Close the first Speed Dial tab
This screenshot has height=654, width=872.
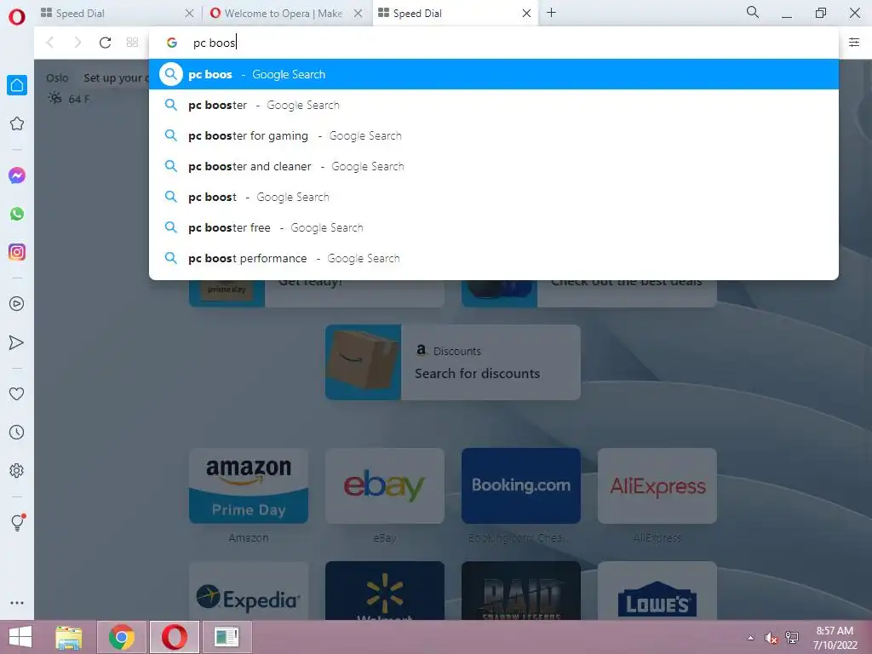point(190,14)
